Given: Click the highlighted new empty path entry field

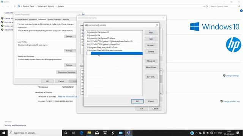Looking at the screenshot, I should (114, 53).
